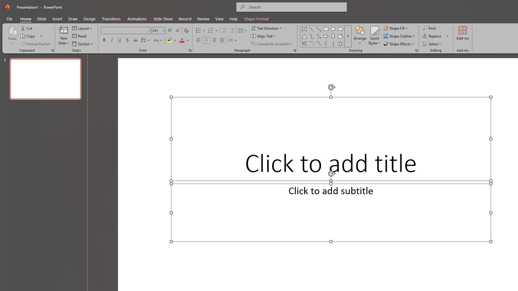The height and width of the screenshot is (291, 518).
Task: Open the Shape Format tab
Action: pyautogui.click(x=256, y=19)
